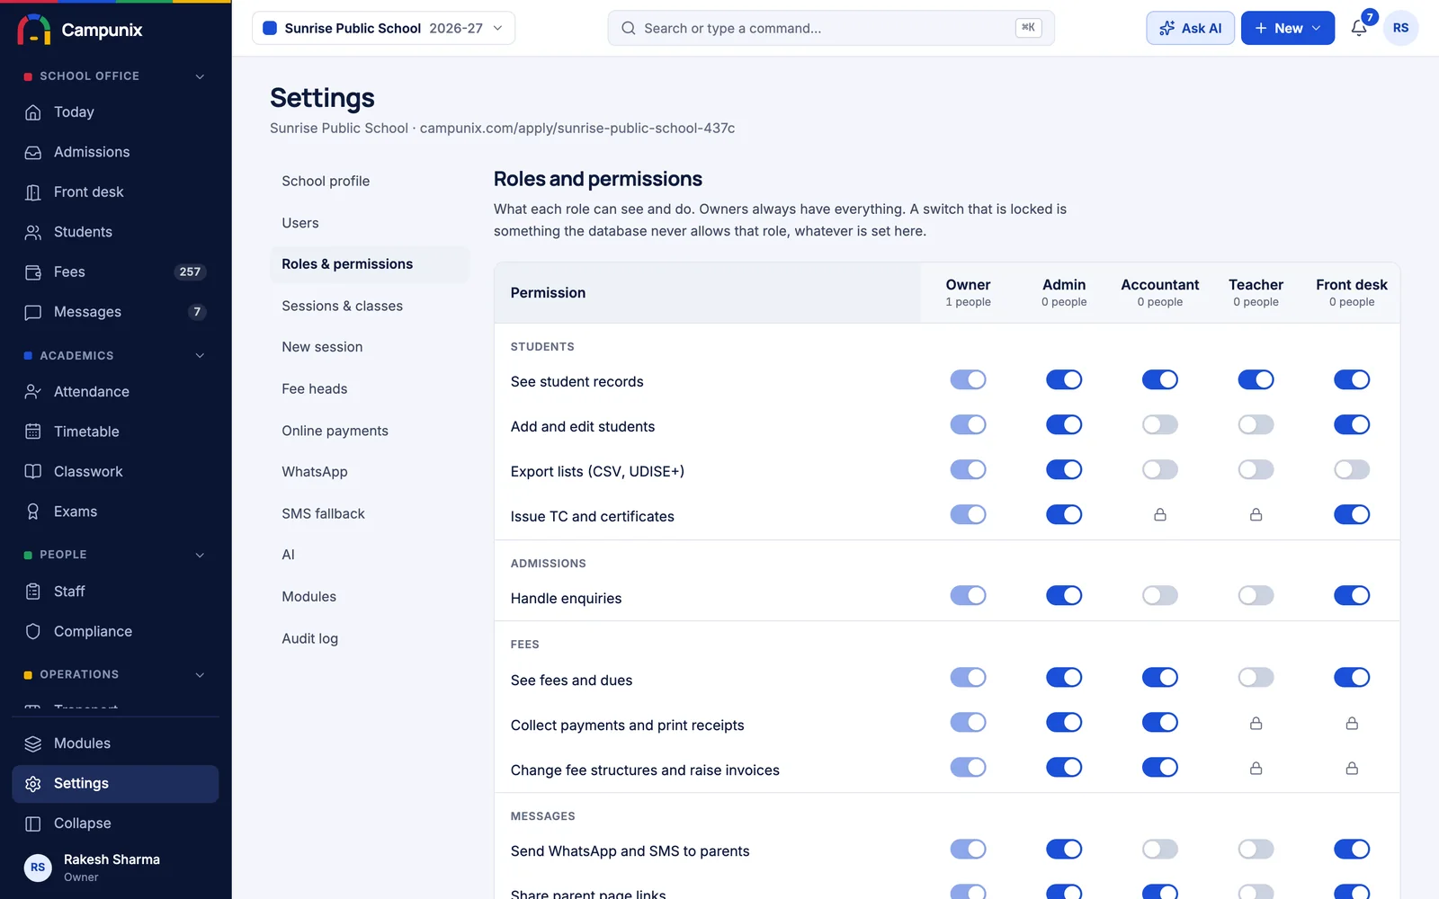Open Attendance via its user-check icon
1439x899 pixels.
(33, 392)
